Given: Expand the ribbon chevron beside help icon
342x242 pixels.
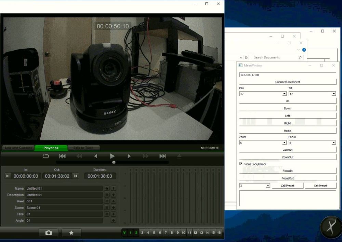Looking at the screenshot, I should coord(298,50).
